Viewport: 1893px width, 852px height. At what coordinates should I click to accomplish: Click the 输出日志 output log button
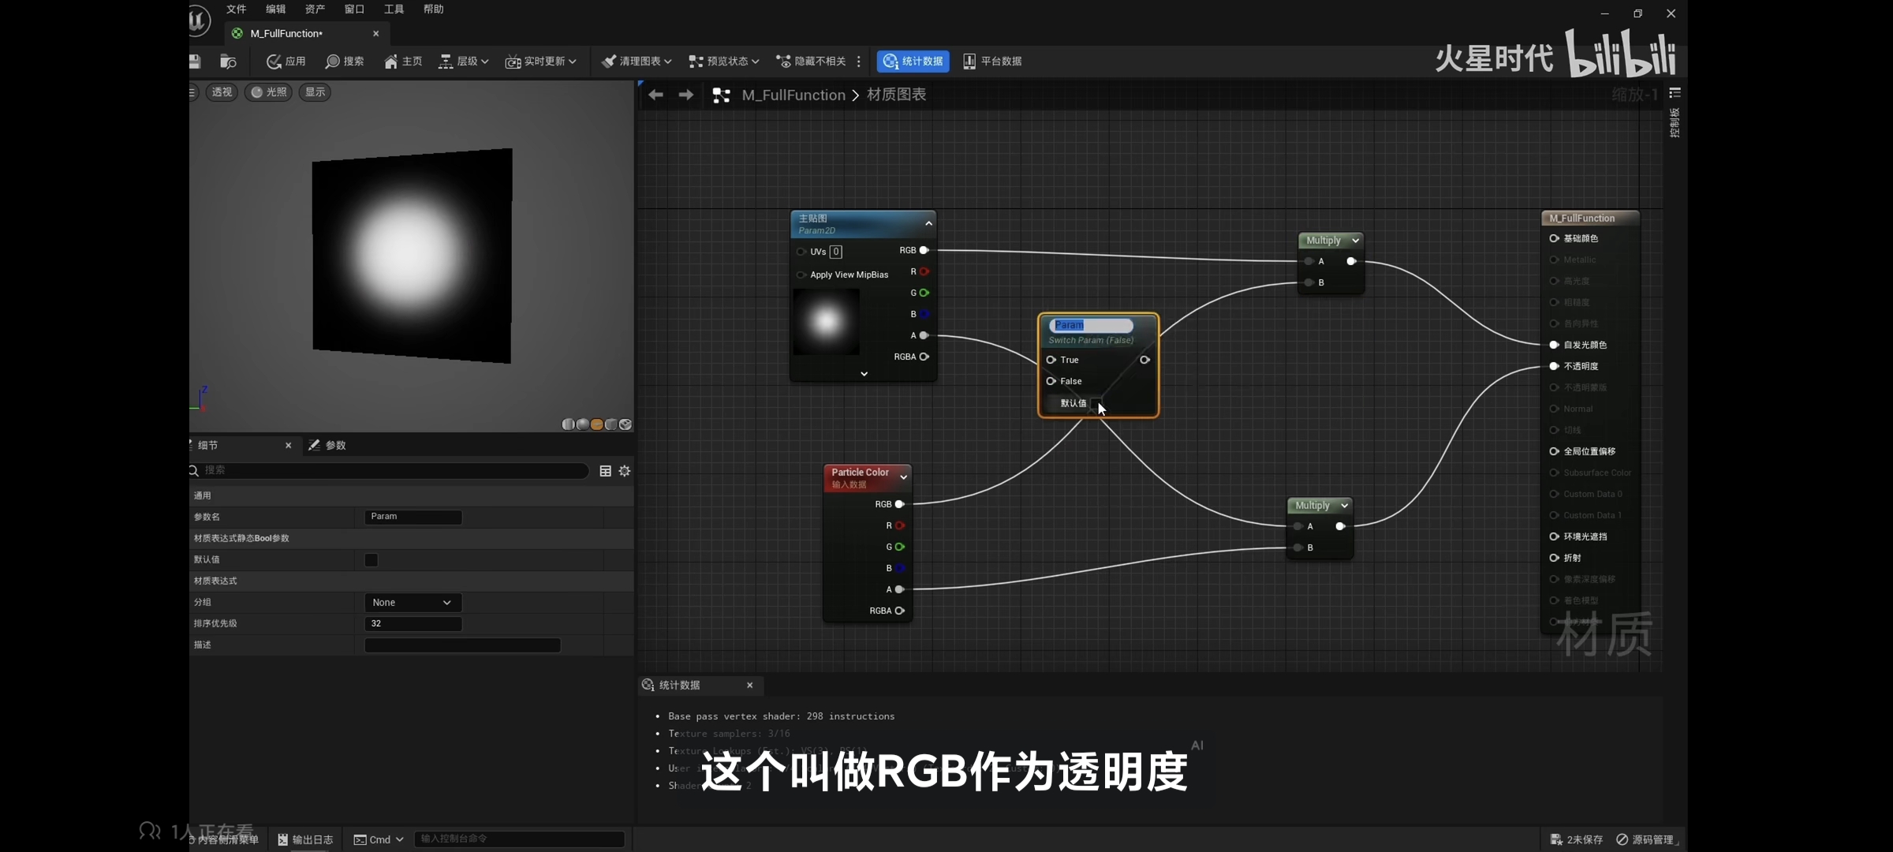[305, 839]
